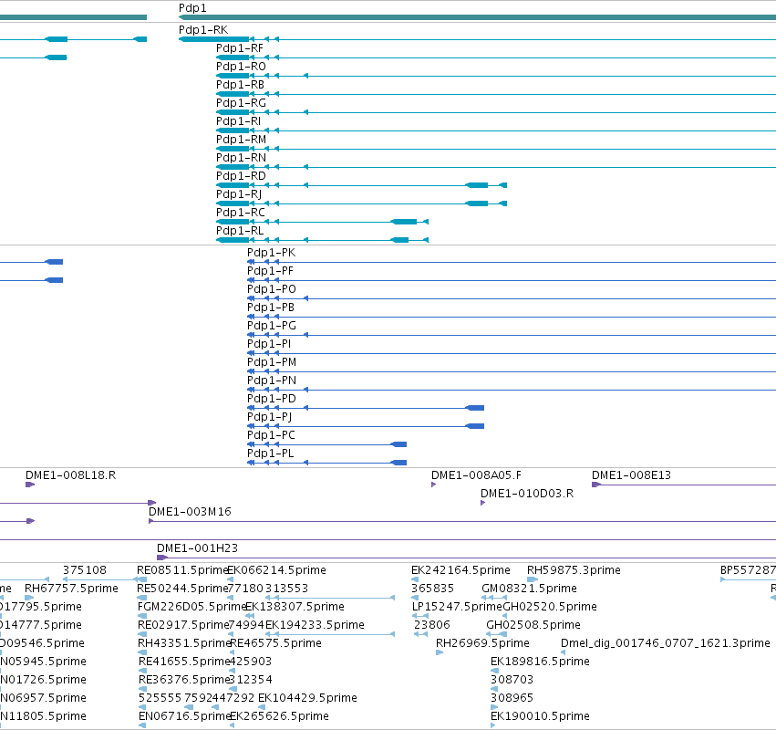Select EST RE46575.5prime
The height and width of the screenshot is (730, 776).
275,643
